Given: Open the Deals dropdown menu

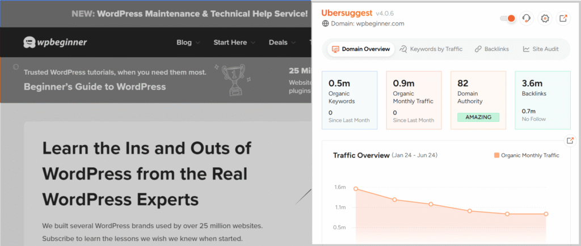Looking at the screenshot, I should pyautogui.click(x=282, y=43).
